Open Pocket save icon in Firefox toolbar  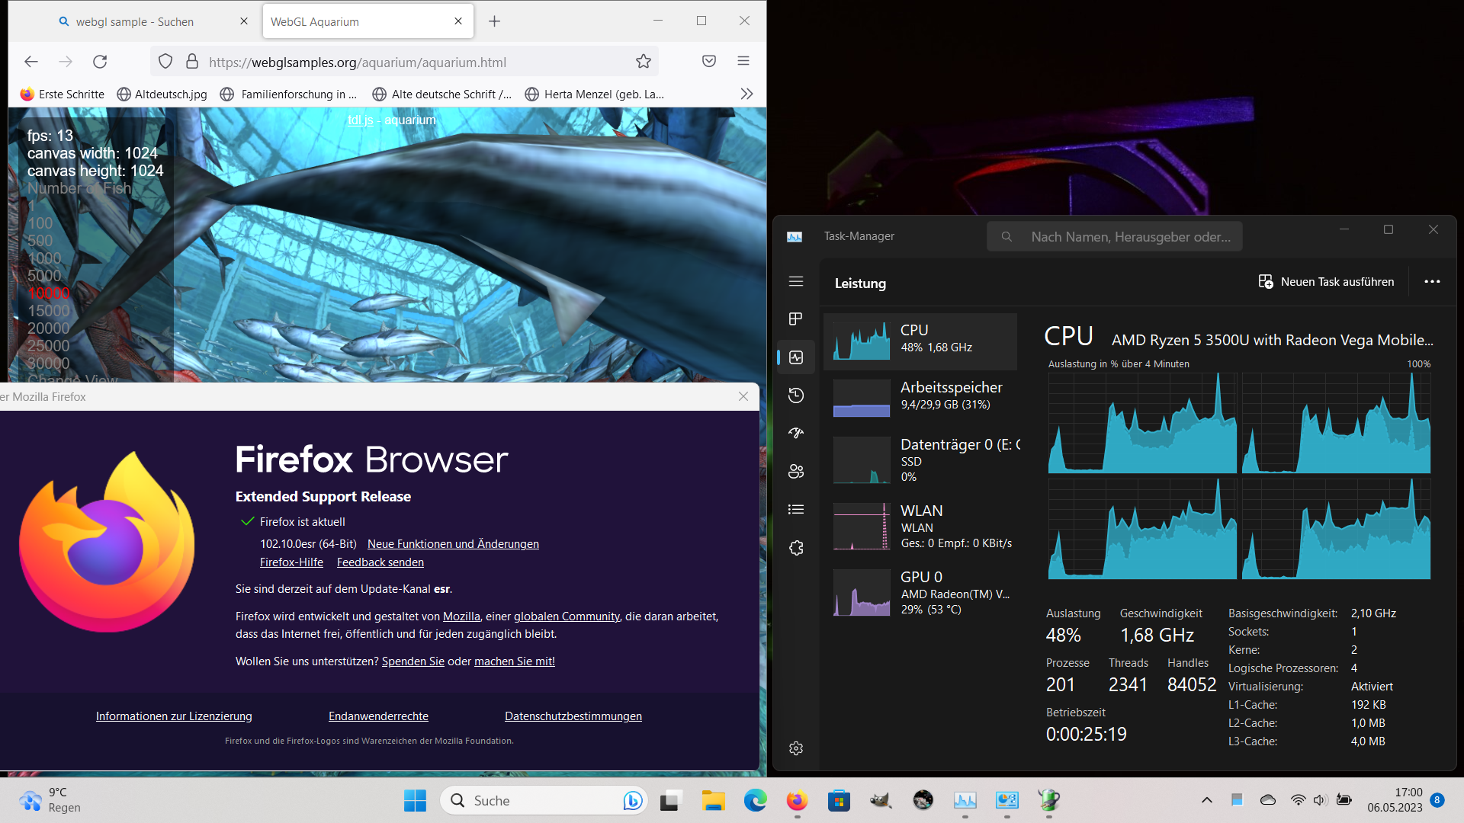[x=709, y=62]
